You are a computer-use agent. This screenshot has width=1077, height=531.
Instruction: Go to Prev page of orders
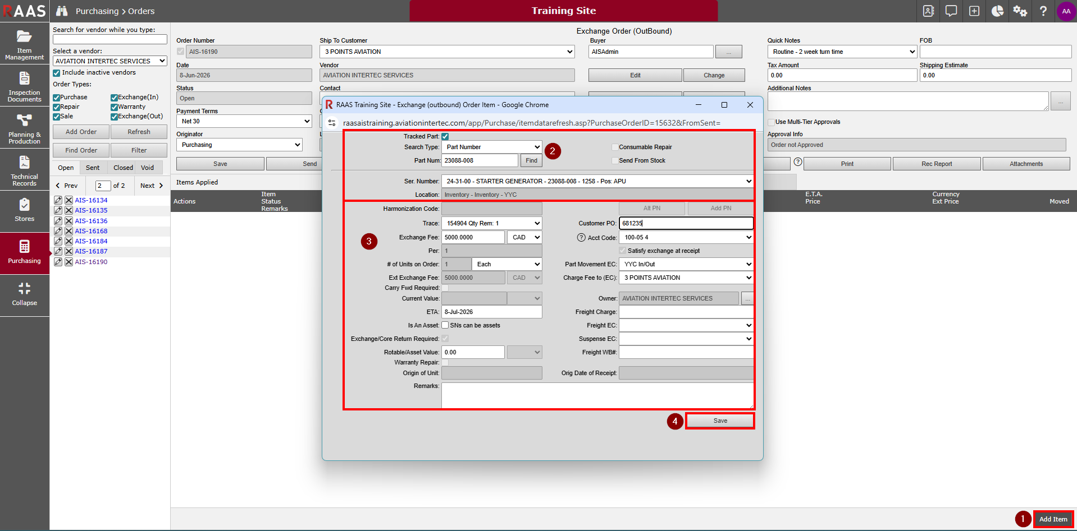click(67, 186)
